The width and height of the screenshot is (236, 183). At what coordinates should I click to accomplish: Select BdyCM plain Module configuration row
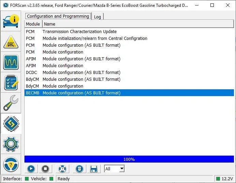pos(129,86)
